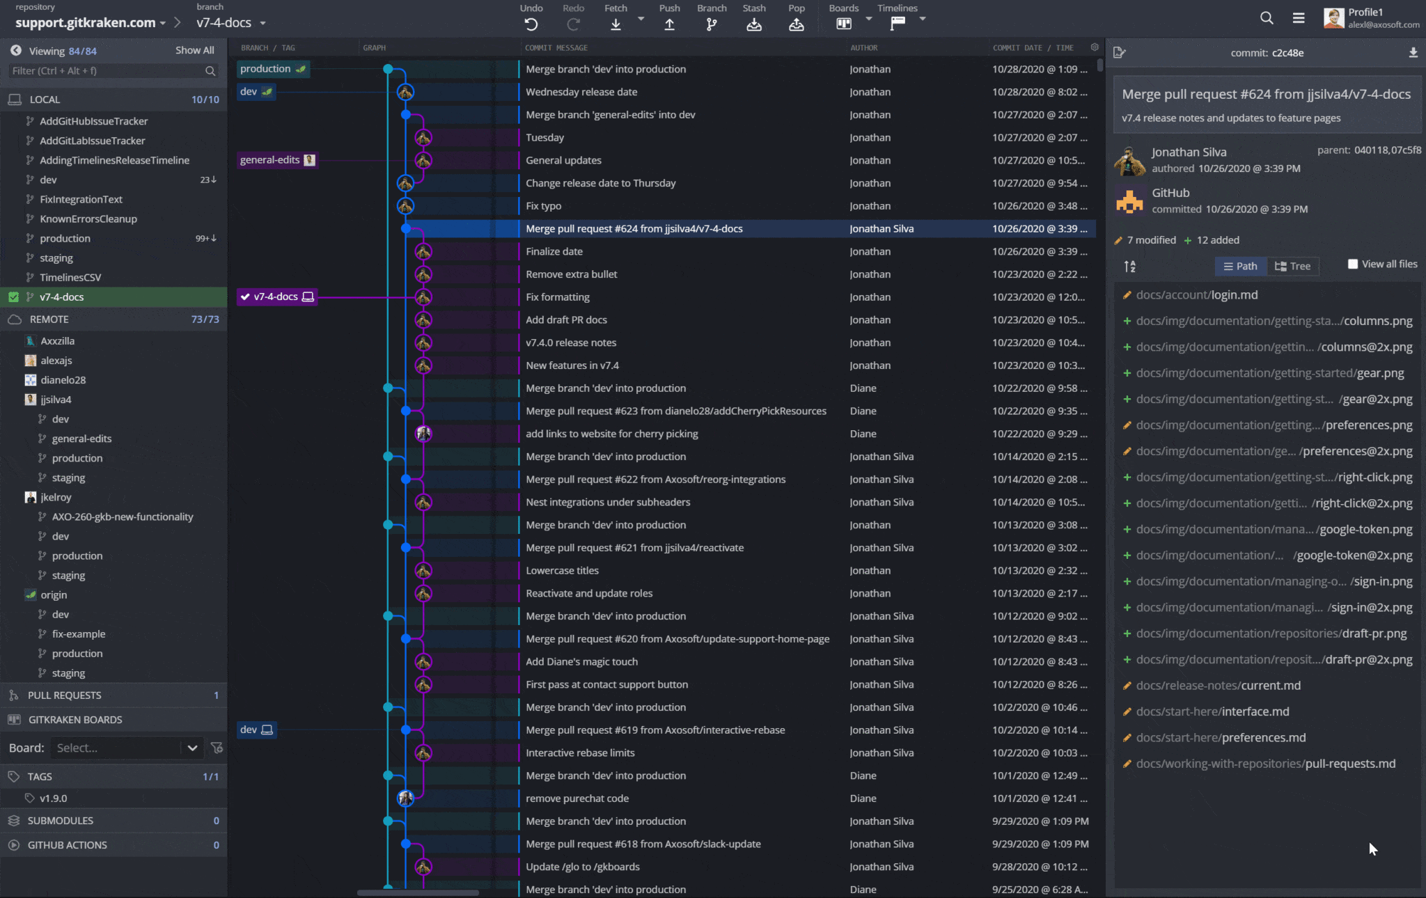This screenshot has width=1426, height=898.
Task: Open the repository name dropdown
Action: point(163,23)
